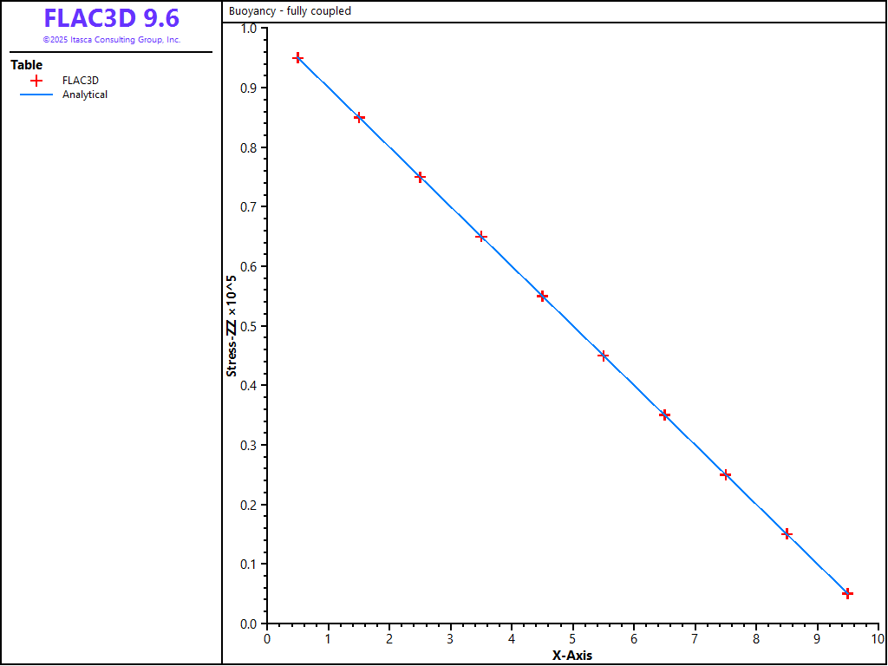Click the data point marker at x=0.5
This screenshot has width=888, height=666.
[x=297, y=58]
